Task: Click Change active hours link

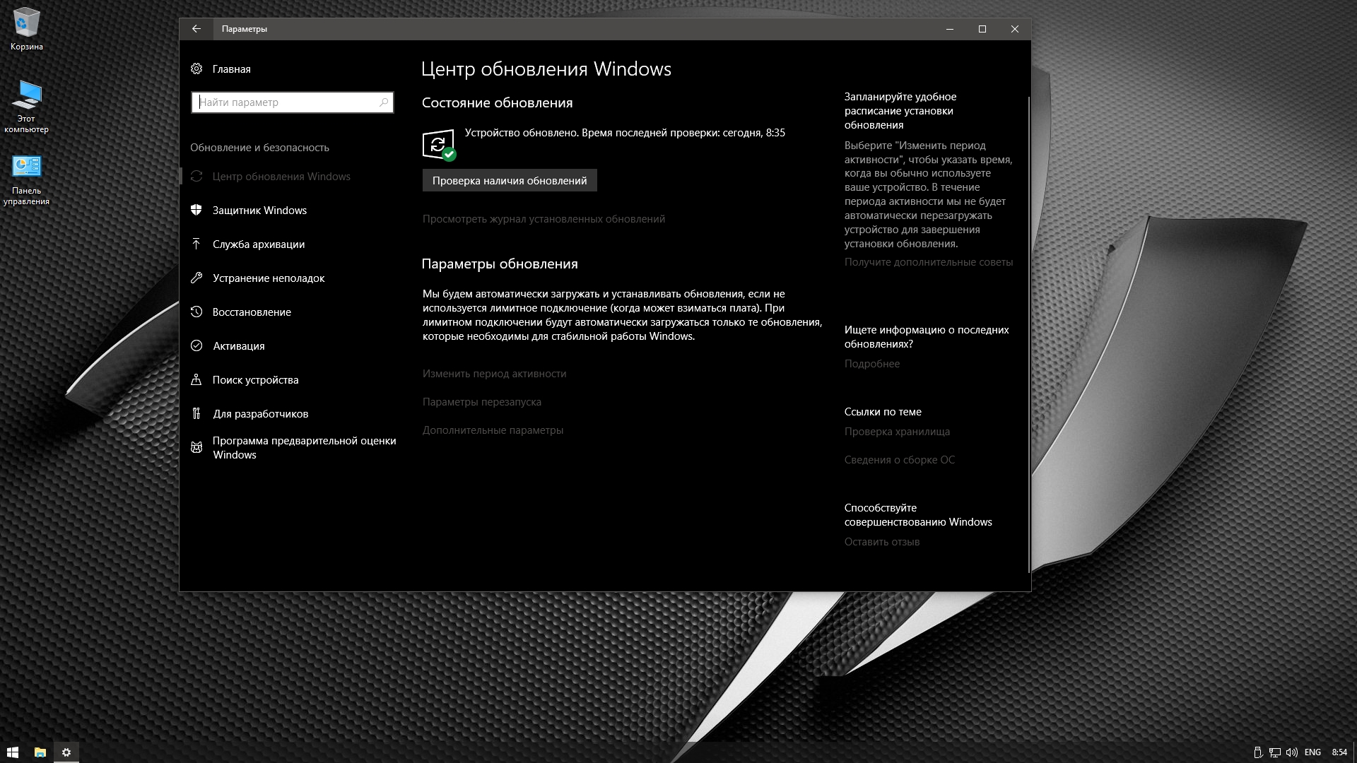Action: click(x=494, y=374)
